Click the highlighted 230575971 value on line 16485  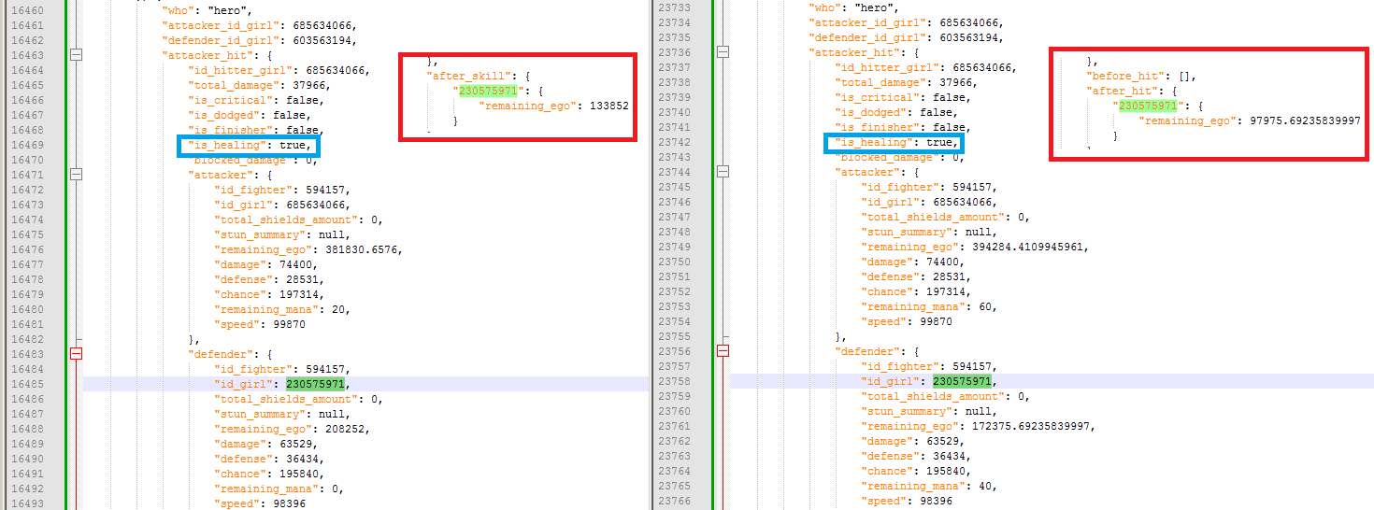(x=317, y=384)
